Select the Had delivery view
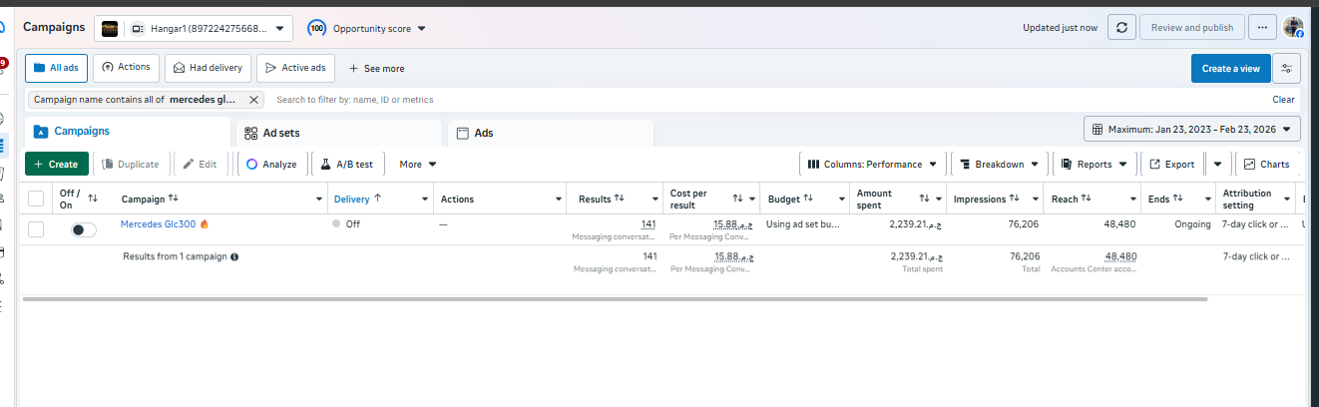The height and width of the screenshot is (407, 1319). pyautogui.click(x=208, y=68)
